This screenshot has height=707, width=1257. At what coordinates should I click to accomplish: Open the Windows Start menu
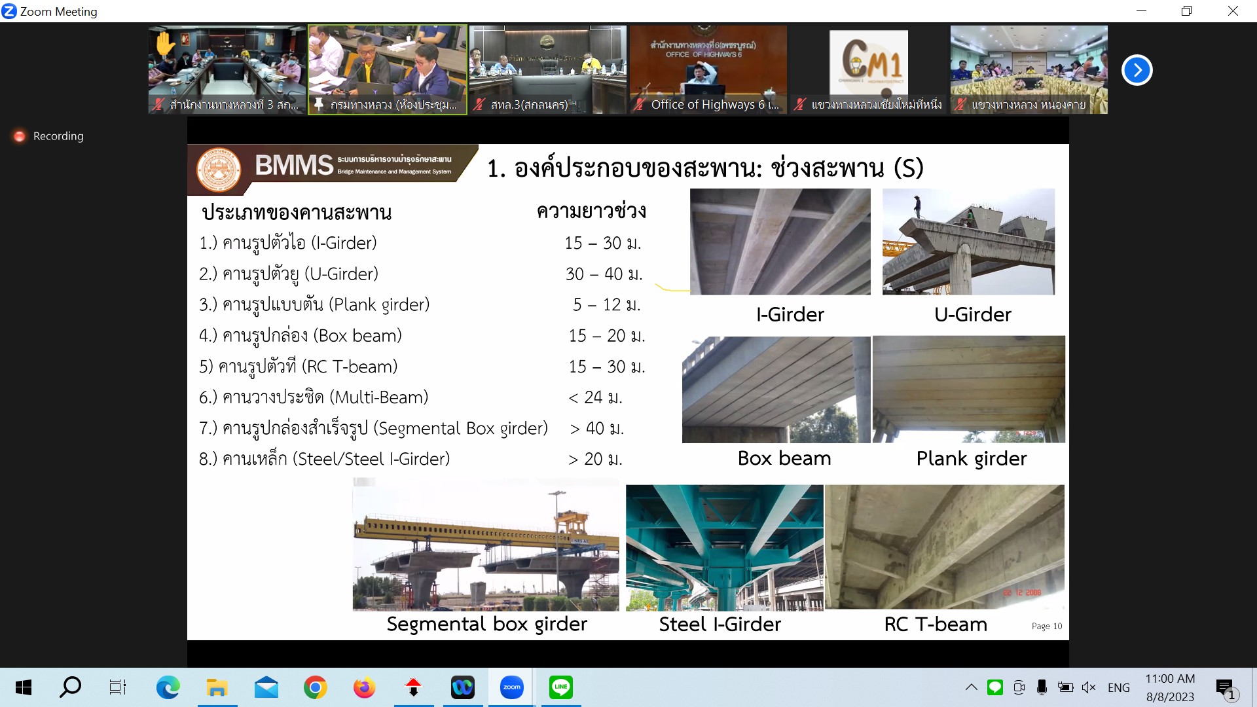pos(24,687)
